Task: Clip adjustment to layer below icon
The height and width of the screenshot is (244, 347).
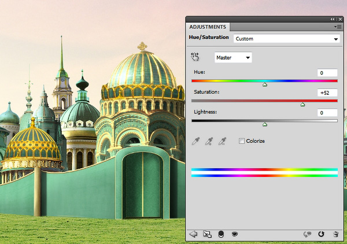Action: [221, 234]
